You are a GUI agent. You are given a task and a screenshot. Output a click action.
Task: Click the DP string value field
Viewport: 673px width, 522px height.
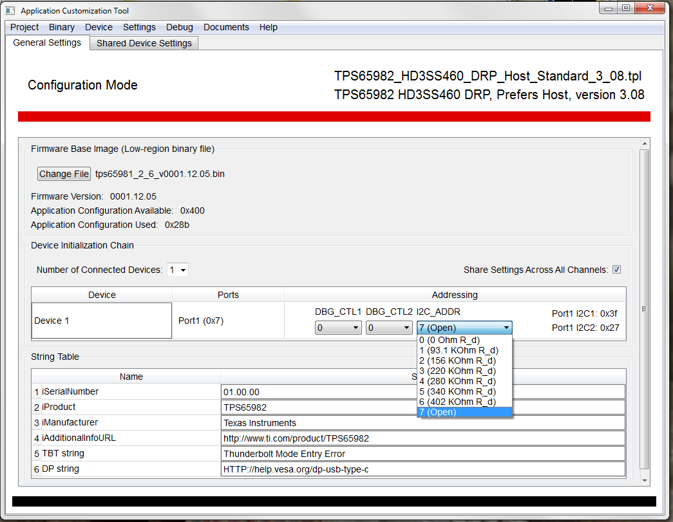[422, 469]
